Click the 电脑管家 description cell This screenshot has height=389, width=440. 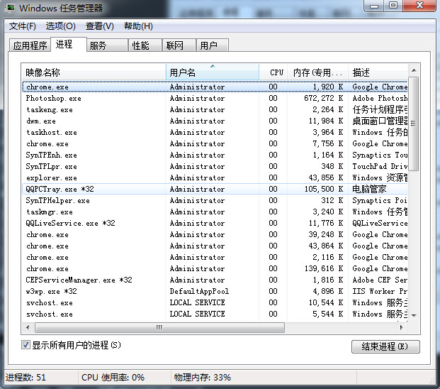click(369, 189)
